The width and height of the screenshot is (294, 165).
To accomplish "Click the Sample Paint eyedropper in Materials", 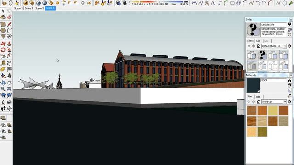I will [290, 96].
